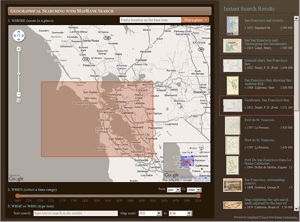Click the Find a location search field
Screen dimensions: 300x222
(x=150, y=20)
